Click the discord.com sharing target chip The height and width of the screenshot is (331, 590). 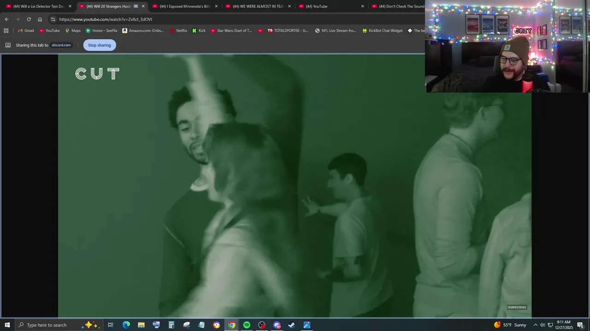tap(61, 45)
